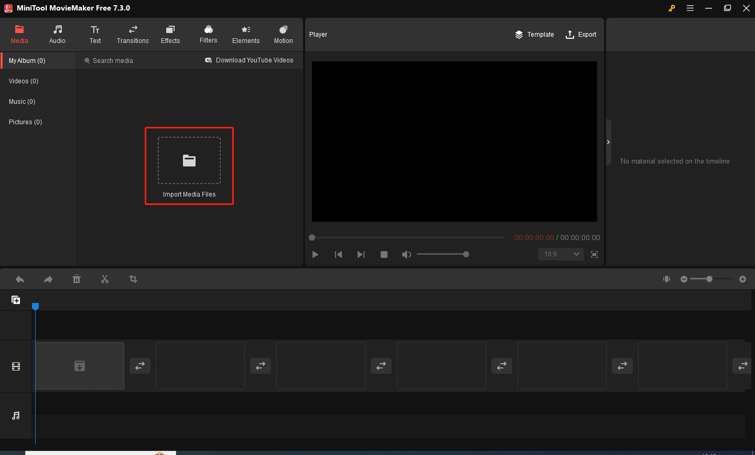Click the audio track music icon

(x=16, y=416)
